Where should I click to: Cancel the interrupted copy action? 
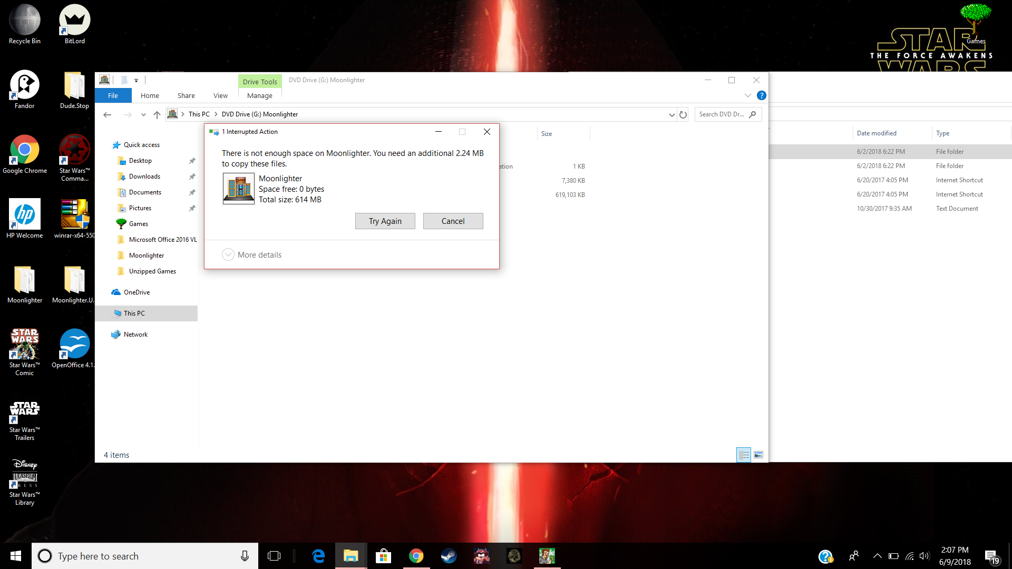click(453, 221)
